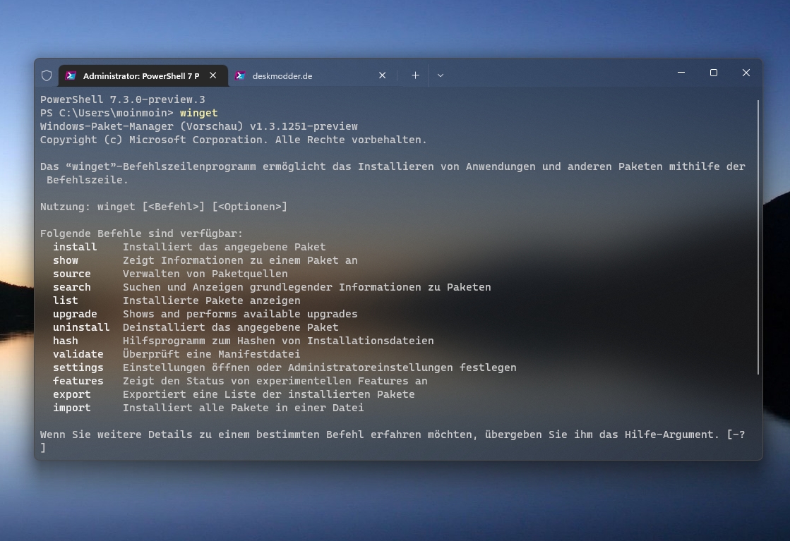Click the PowerShell icon on deskmodder.de tab
Image resolution: width=790 pixels, height=541 pixels.
point(240,75)
